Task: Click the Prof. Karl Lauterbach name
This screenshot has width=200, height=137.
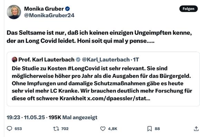Action: coord(47,59)
